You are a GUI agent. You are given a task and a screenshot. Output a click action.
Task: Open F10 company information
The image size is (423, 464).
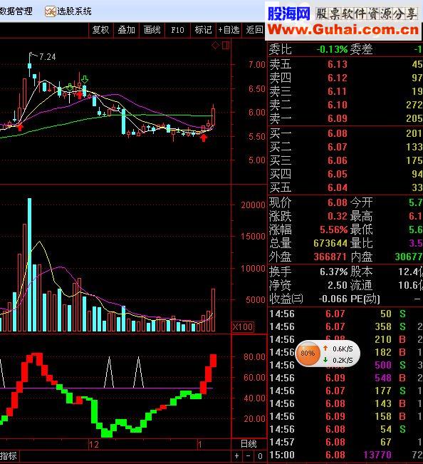click(177, 30)
